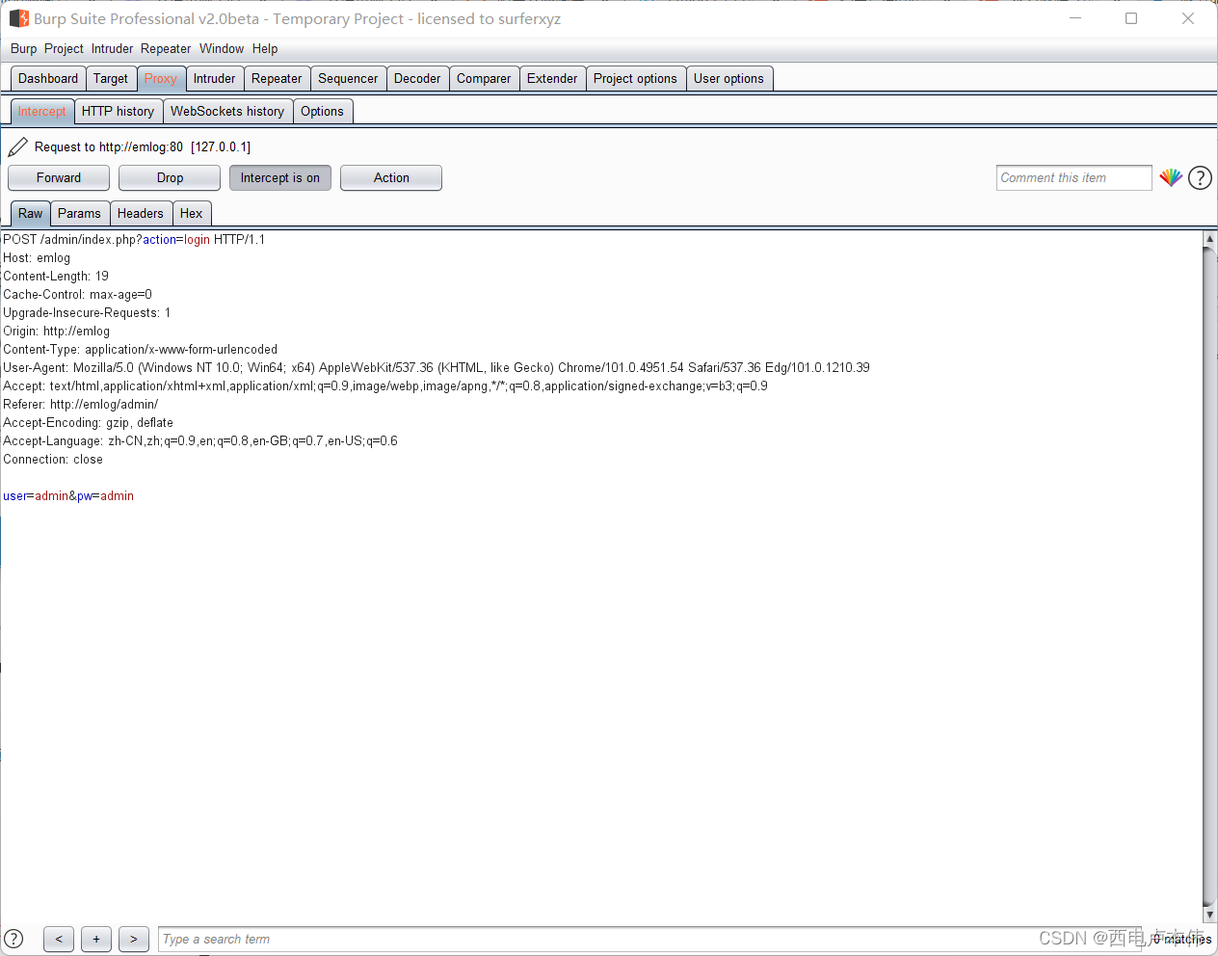Open the highlight color picker icon
The width and height of the screenshot is (1218, 956).
(1171, 177)
